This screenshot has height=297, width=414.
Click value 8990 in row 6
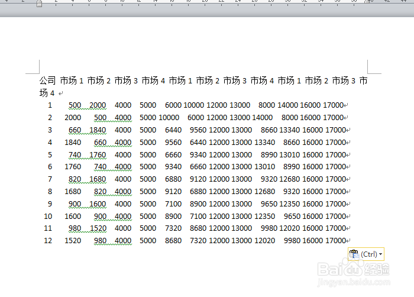click(292, 167)
